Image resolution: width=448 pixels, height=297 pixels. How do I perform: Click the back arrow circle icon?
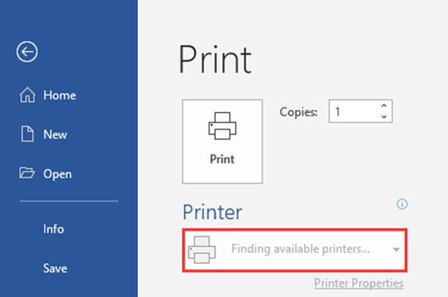pos(27,52)
